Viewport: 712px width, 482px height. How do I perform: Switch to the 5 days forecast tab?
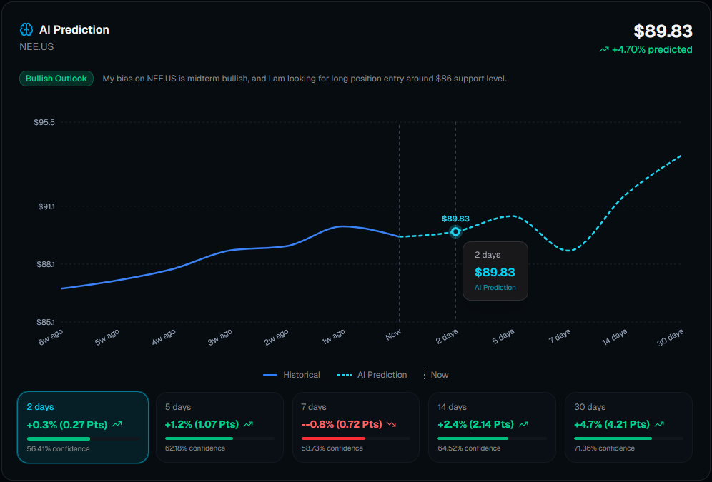pos(219,426)
